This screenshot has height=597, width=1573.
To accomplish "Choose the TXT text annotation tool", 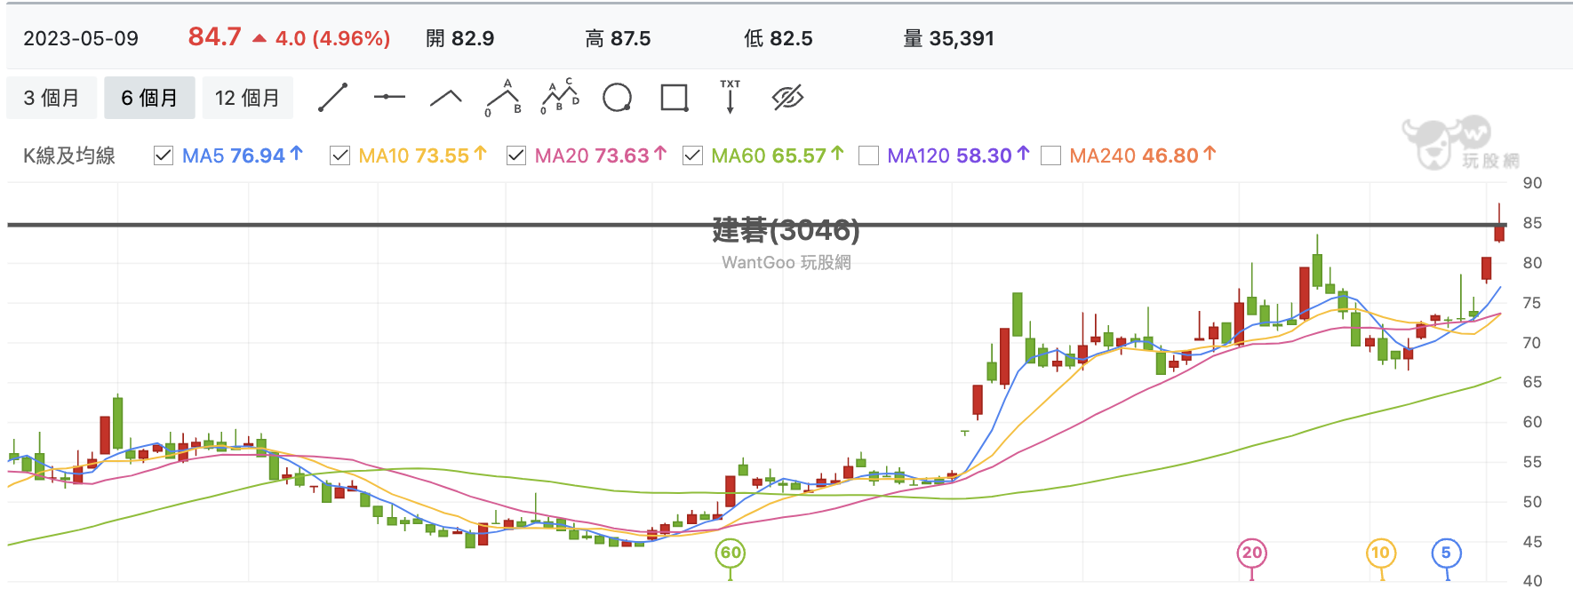I will coord(731,97).
